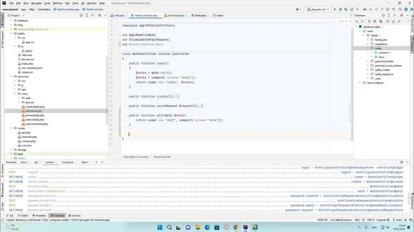Open the Navigate menu

click(x=36, y=3)
